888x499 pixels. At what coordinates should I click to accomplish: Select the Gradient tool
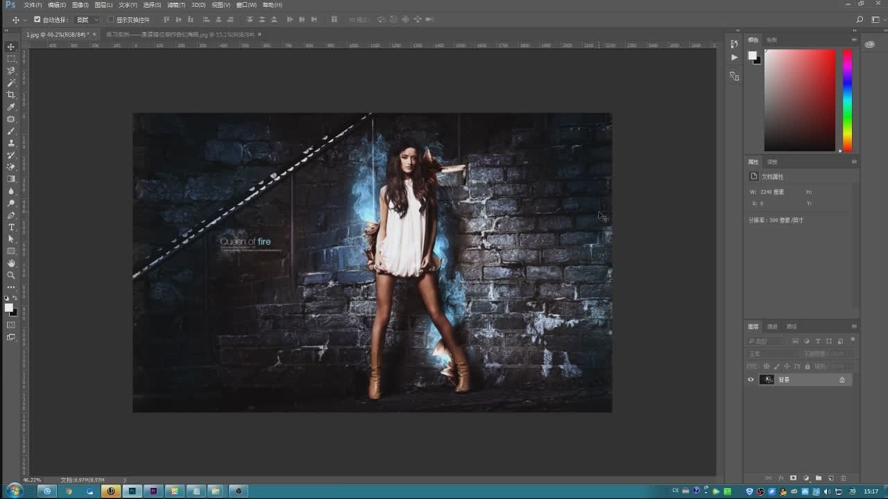click(11, 179)
